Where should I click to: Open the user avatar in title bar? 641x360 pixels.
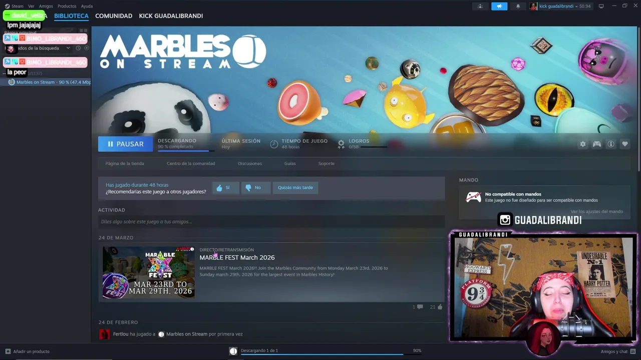tap(534, 6)
